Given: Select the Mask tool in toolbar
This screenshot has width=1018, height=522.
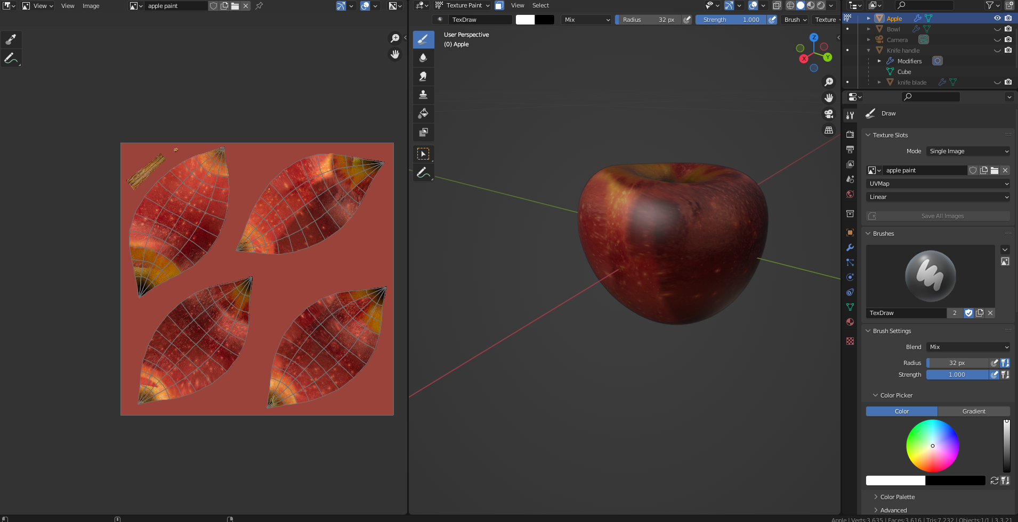Looking at the screenshot, I should (423, 132).
